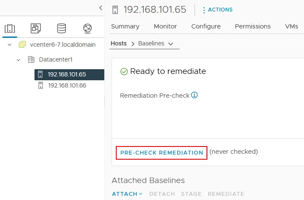
Task: Open the Configure tab
Action: (x=206, y=26)
